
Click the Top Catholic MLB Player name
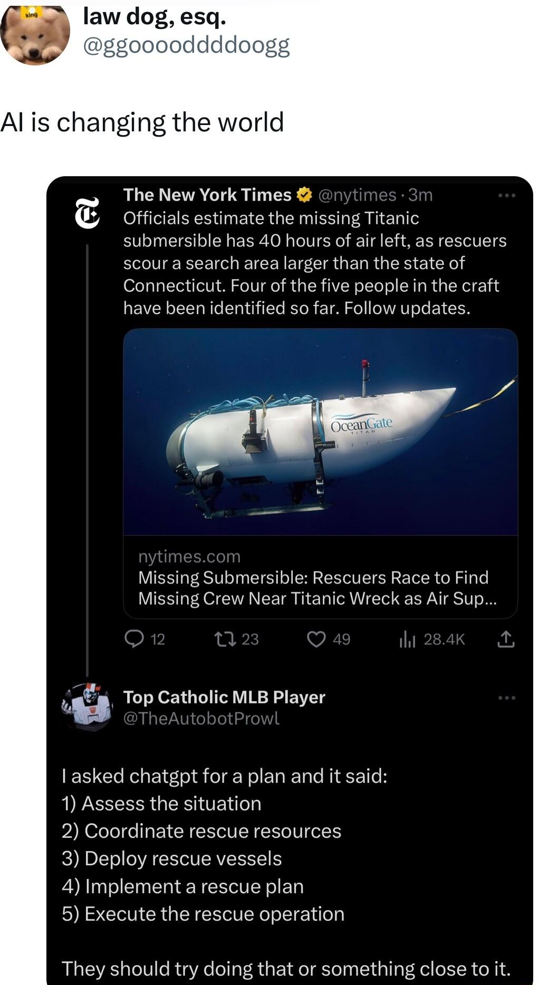tap(224, 697)
